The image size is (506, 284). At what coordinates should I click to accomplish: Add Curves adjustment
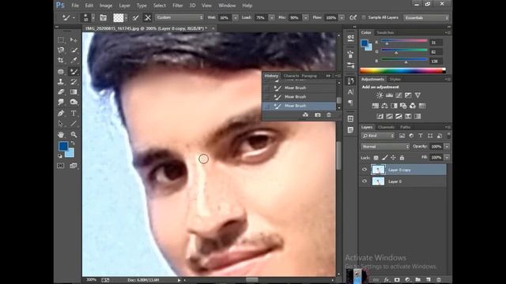click(x=398, y=95)
